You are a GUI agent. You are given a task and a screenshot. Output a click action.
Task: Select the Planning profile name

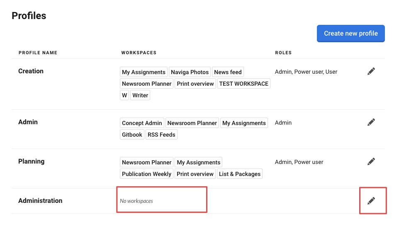coord(32,161)
